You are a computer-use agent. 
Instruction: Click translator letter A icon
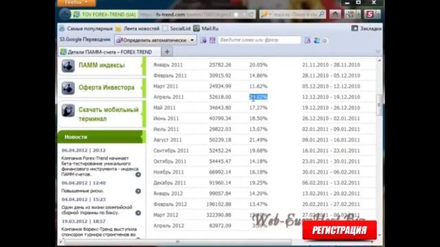pos(307,40)
